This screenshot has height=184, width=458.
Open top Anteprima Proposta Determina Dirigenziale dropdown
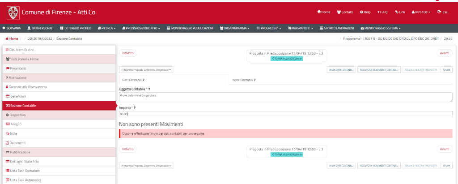pyautogui.click(x=147, y=70)
